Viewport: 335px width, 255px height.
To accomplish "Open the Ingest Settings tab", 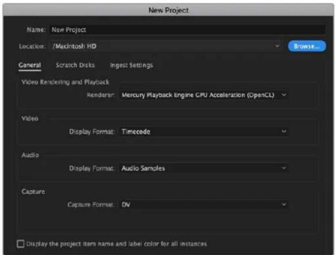I will click(x=131, y=65).
